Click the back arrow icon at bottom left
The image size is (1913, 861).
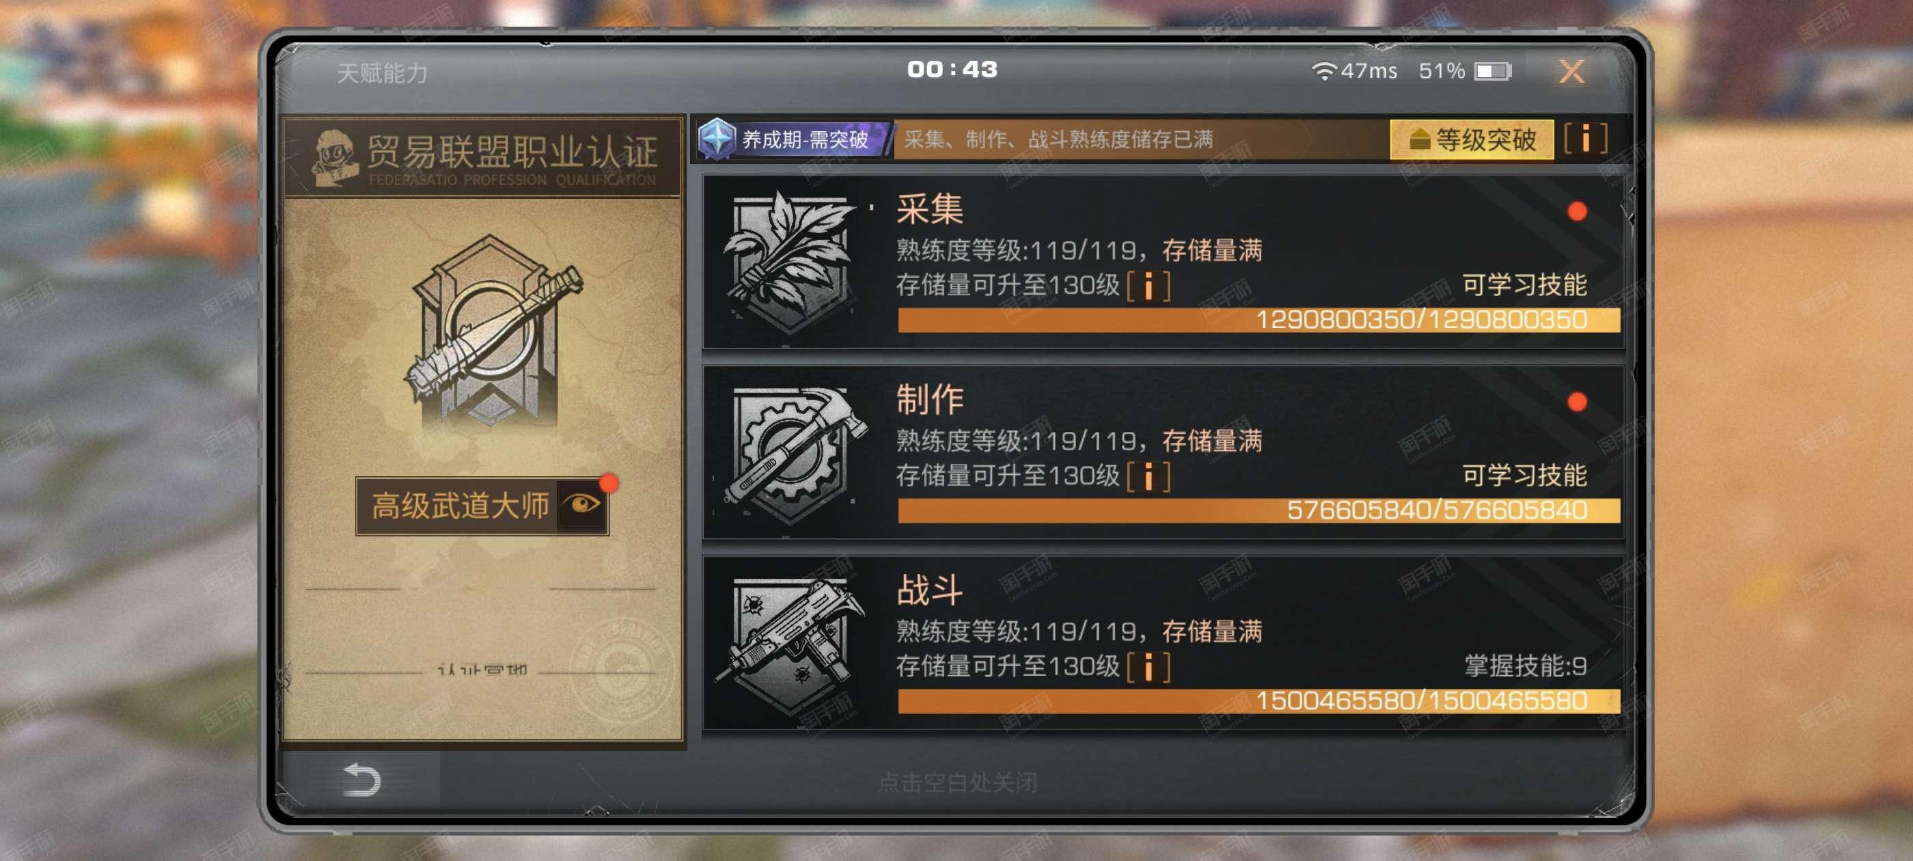[361, 780]
